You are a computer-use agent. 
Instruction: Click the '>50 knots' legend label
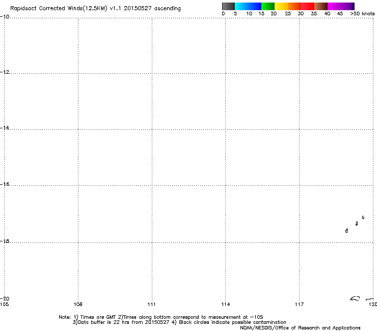coord(362,14)
